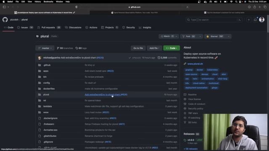Open the www.plural.sh website link

pos(195,64)
